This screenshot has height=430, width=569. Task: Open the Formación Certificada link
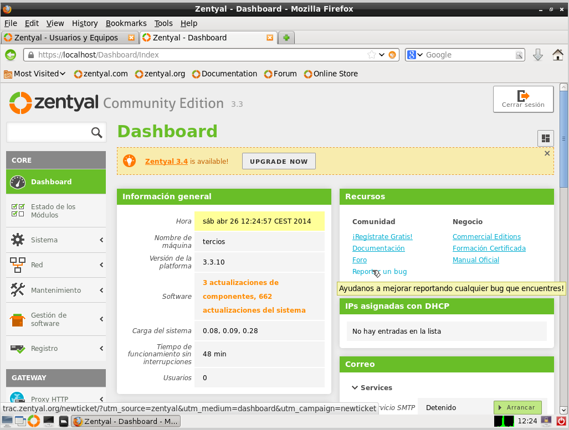click(489, 248)
